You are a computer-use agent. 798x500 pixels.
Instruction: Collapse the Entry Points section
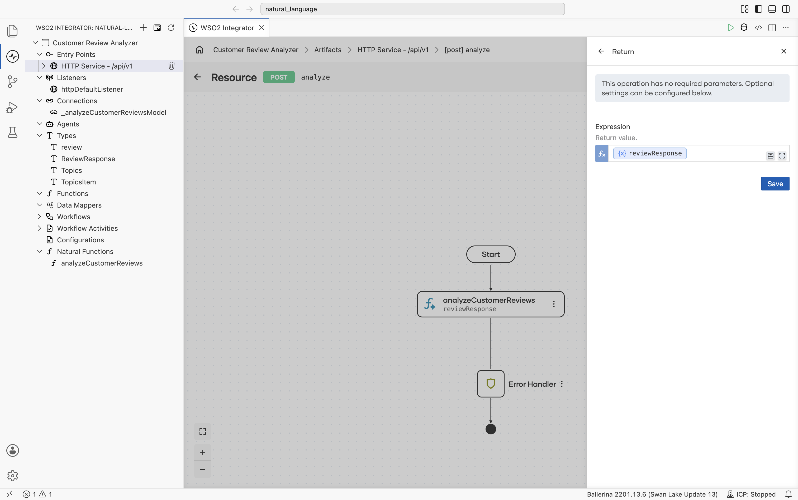point(39,54)
